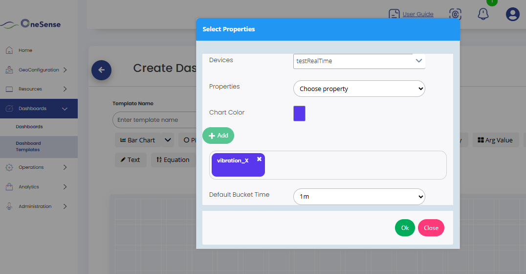Open the Devices dropdown showing testRealTime
The image size is (526, 274).
coord(359,61)
